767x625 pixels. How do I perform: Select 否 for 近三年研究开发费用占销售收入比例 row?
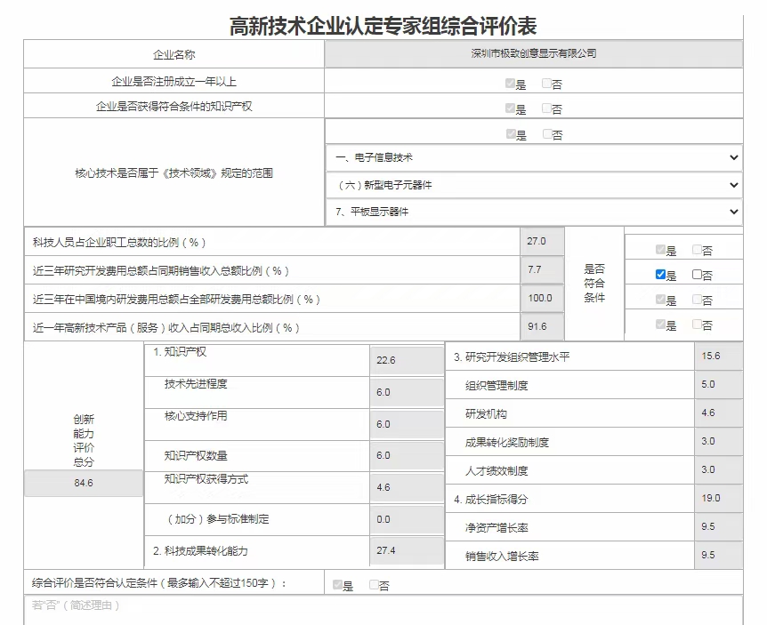(698, 276)
